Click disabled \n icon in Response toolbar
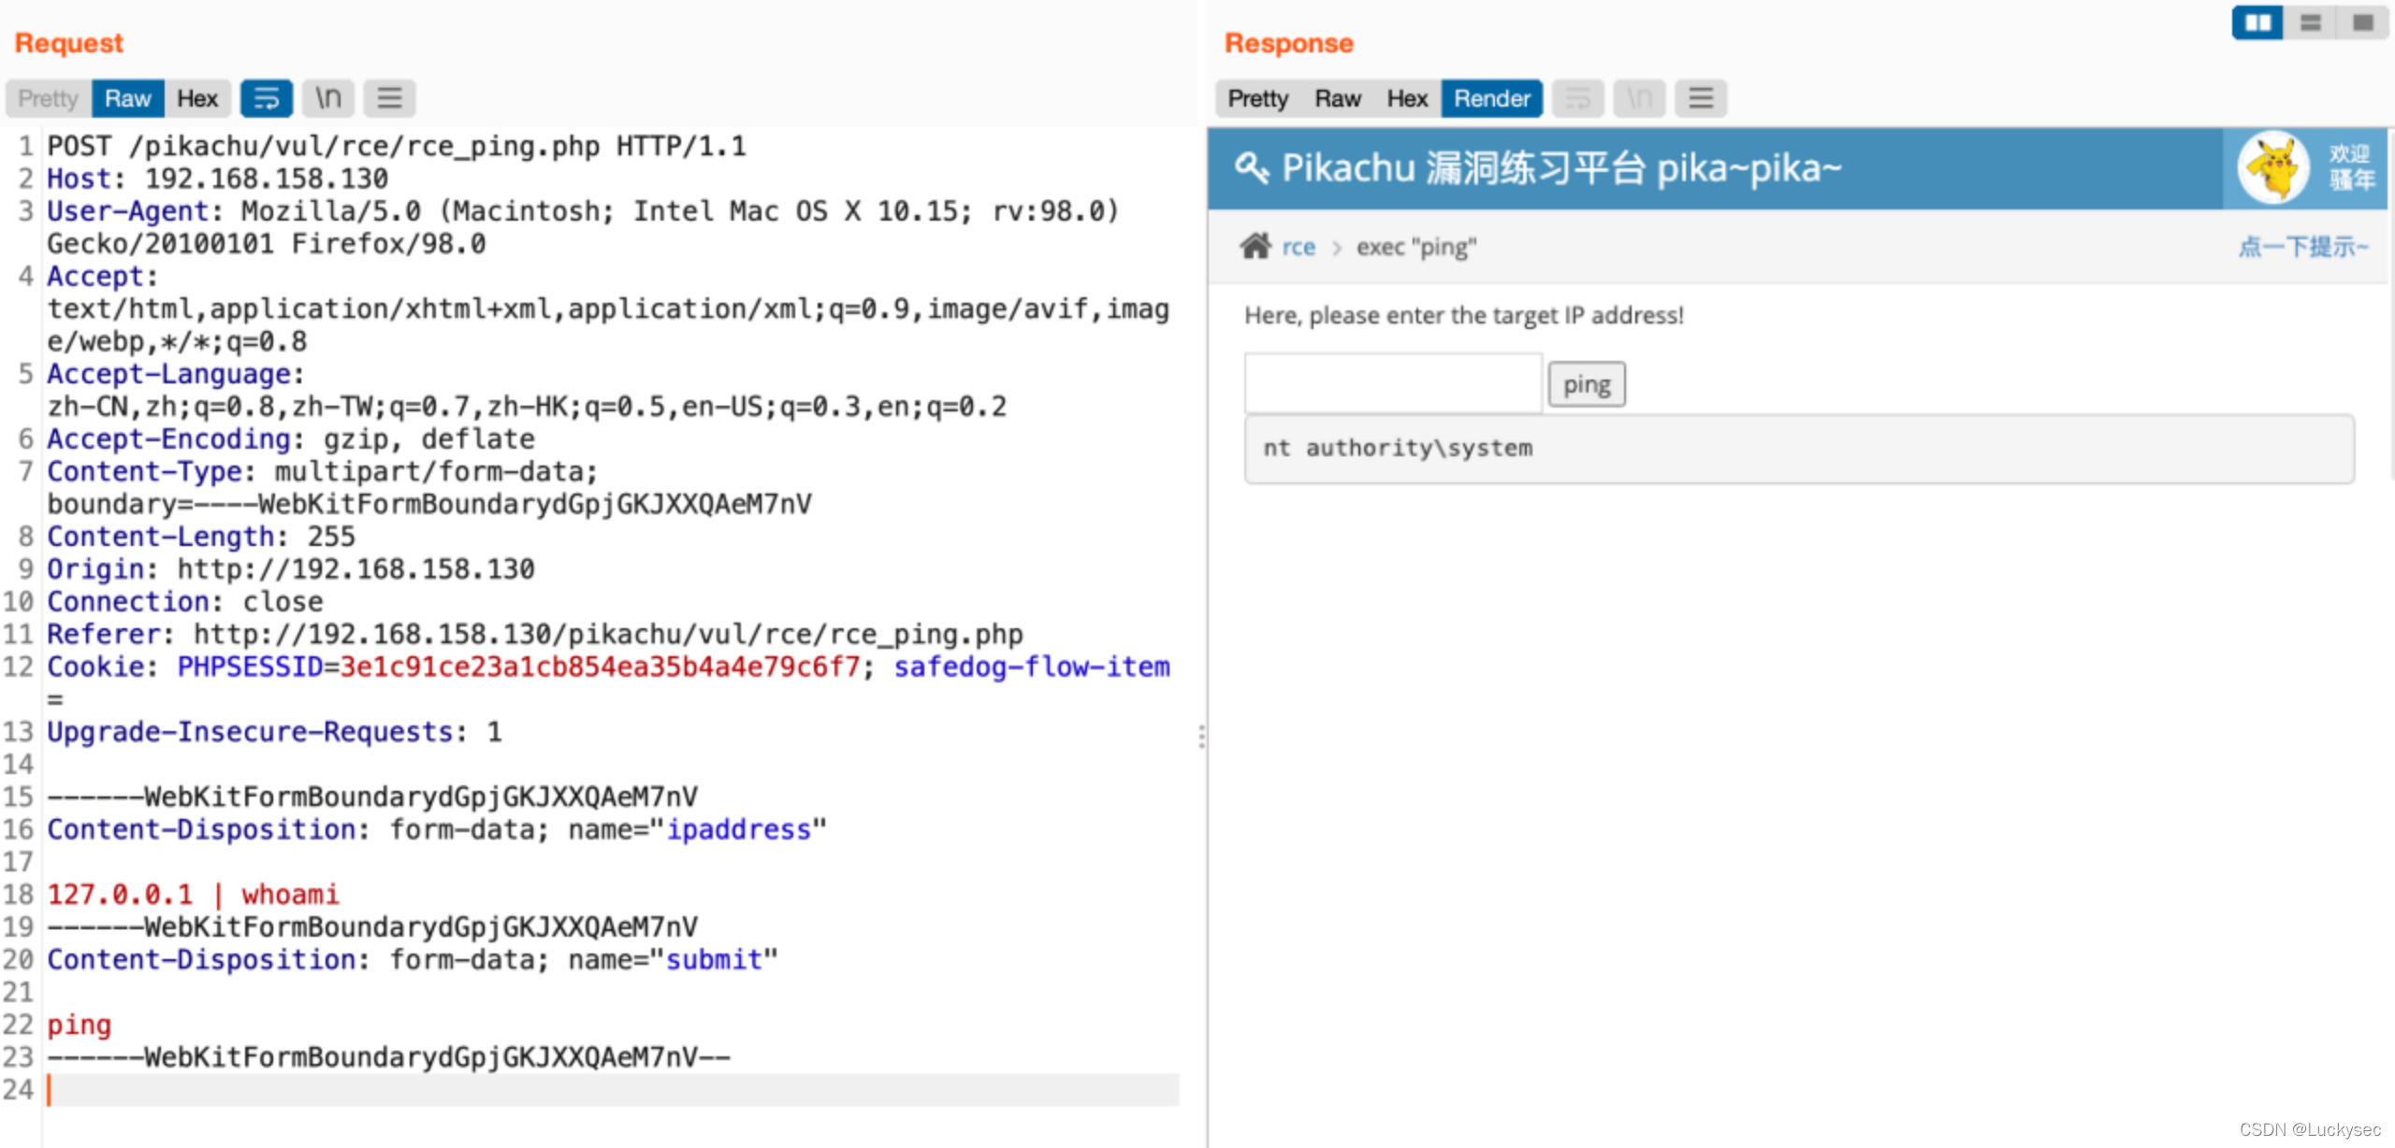 [x=1640, y=98]
